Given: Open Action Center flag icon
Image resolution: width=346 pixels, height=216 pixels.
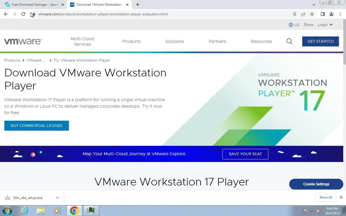Looking at the screenshot, I should click(306, 211).
